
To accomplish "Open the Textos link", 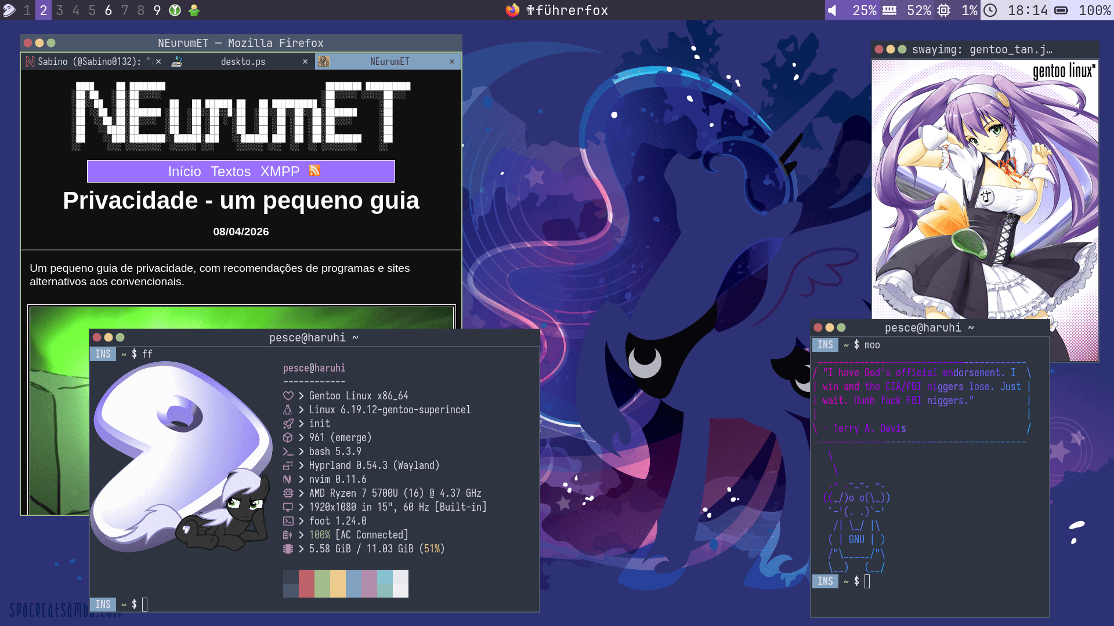I will pos(230,172).
